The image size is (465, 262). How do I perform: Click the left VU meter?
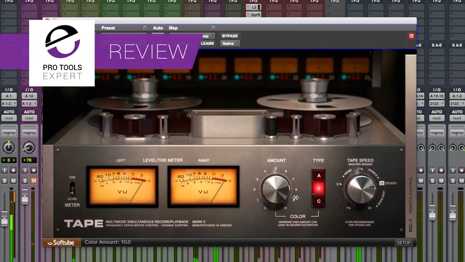(x=122, y=186)
